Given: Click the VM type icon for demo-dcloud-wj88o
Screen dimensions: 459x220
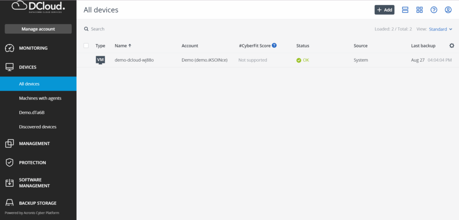Looking at the screenshot, I should [x=100, y=60].
